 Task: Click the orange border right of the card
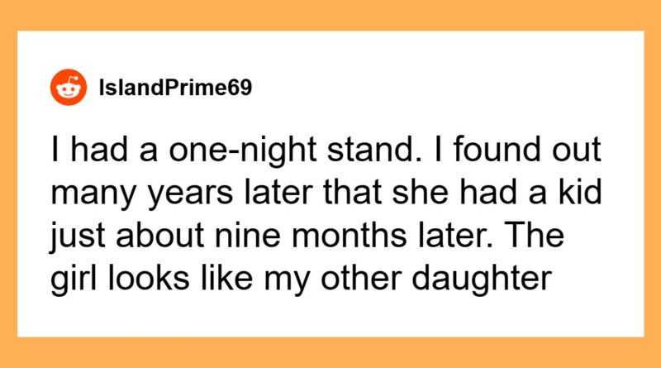pos(652,184)
